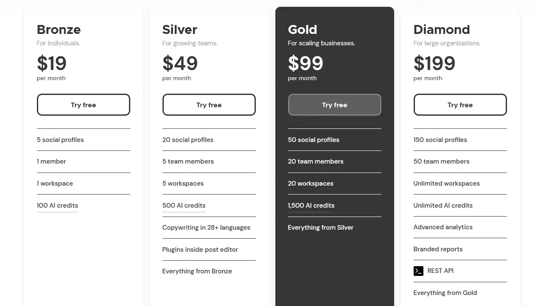
Task: Click the REST API terminal icon
Action: 418,271
